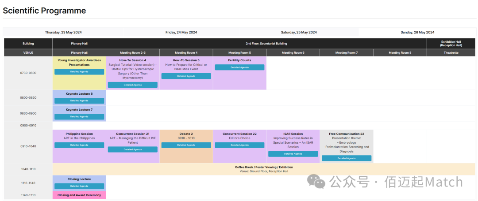
Task: Open ISAR Session Detailed Agenda
Action: 293,154
